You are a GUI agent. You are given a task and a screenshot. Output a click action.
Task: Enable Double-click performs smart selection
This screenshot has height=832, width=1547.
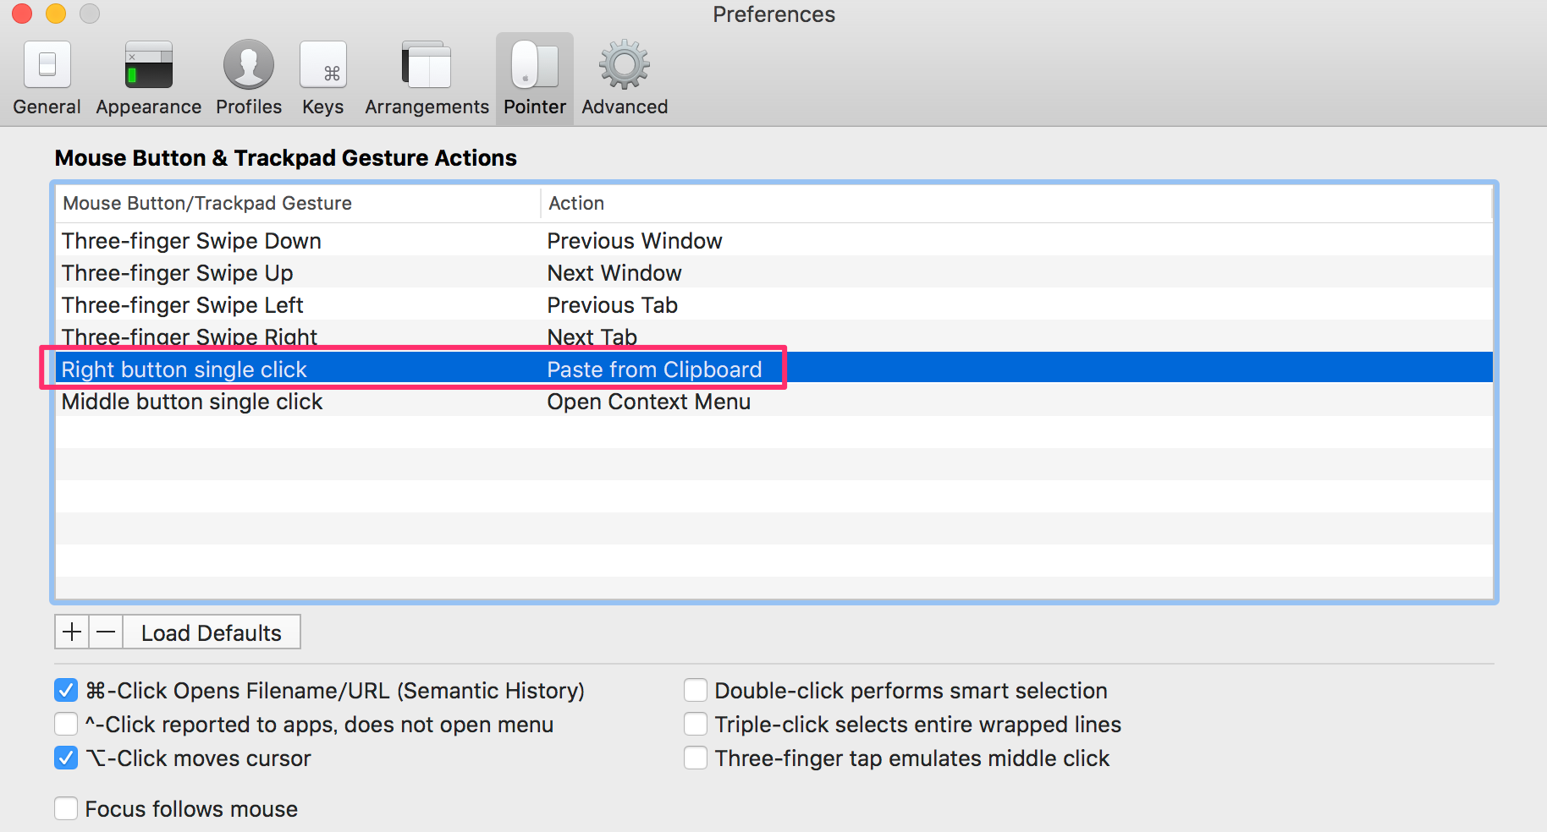(x=695, y=690)
